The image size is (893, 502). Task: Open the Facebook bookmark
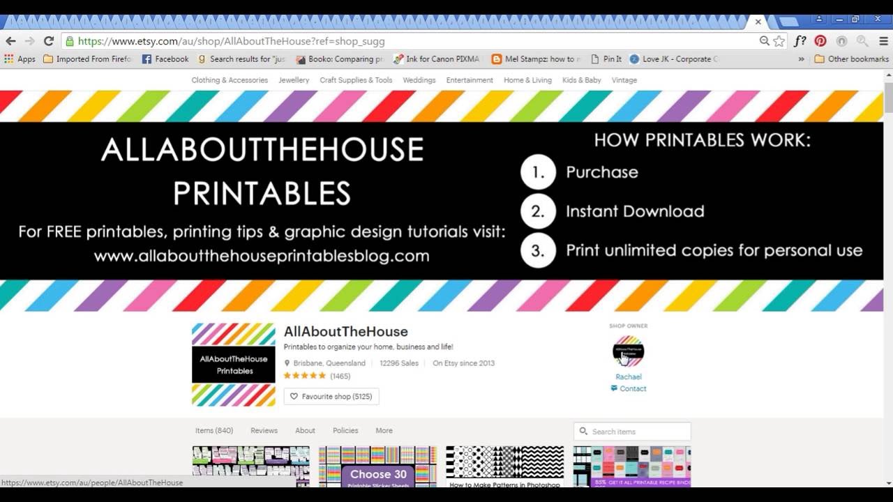165,59
